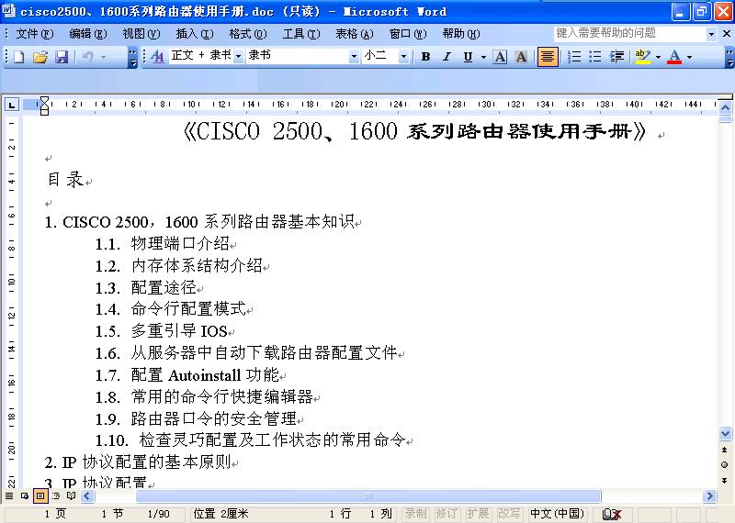Open the font name dropdown
The image size is (735, 523).
click(355, 57)
